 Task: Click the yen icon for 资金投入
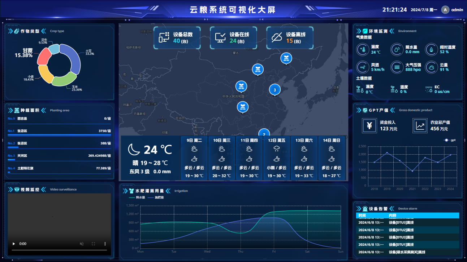[x=369, y=125]
